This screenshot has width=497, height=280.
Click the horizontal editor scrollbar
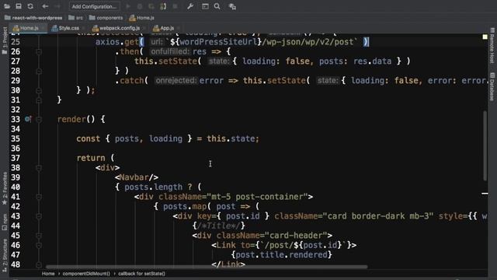tap(207, 267)
